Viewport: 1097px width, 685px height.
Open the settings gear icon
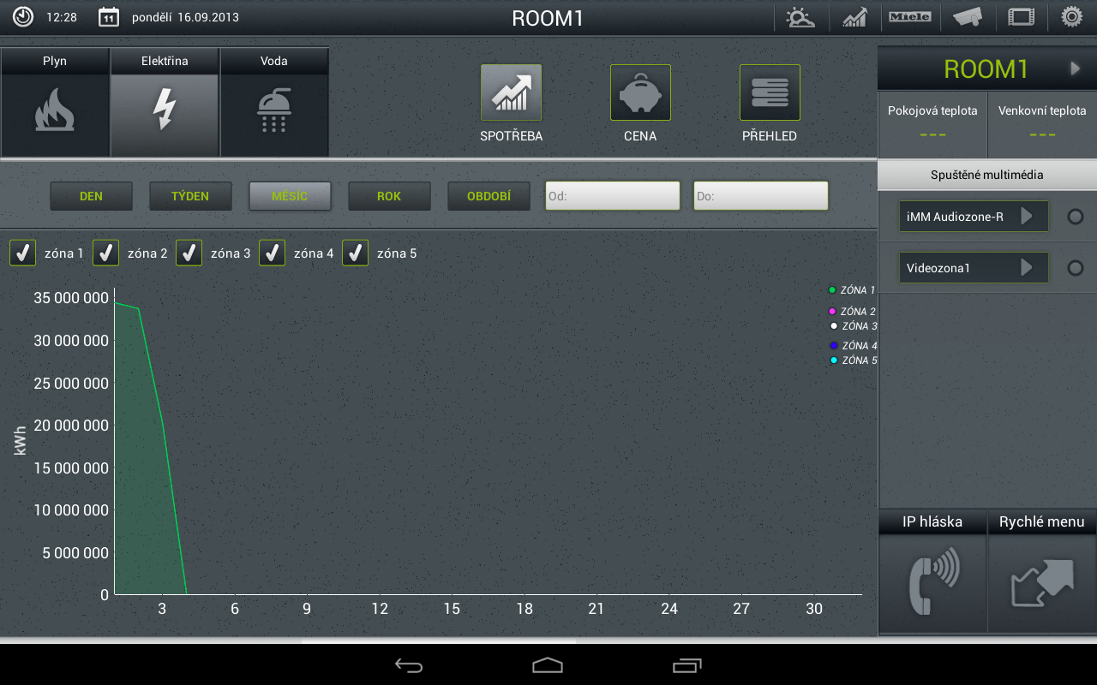[x=1071, y=17]
